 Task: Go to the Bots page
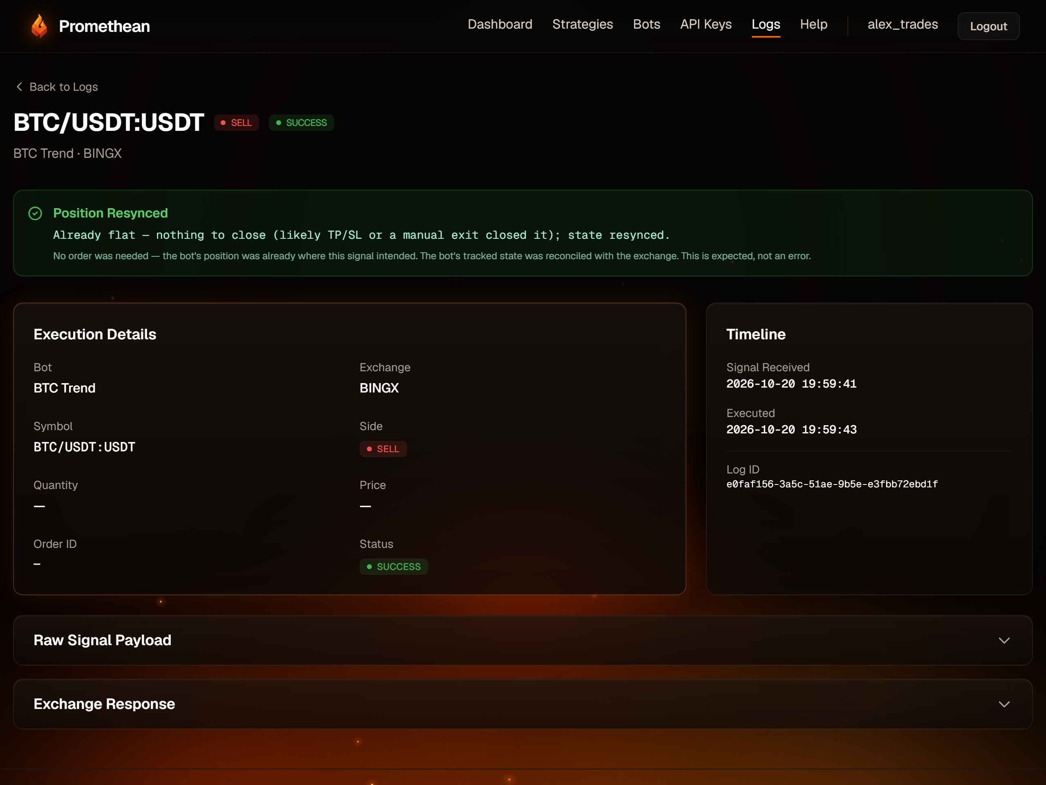point(646,25)
